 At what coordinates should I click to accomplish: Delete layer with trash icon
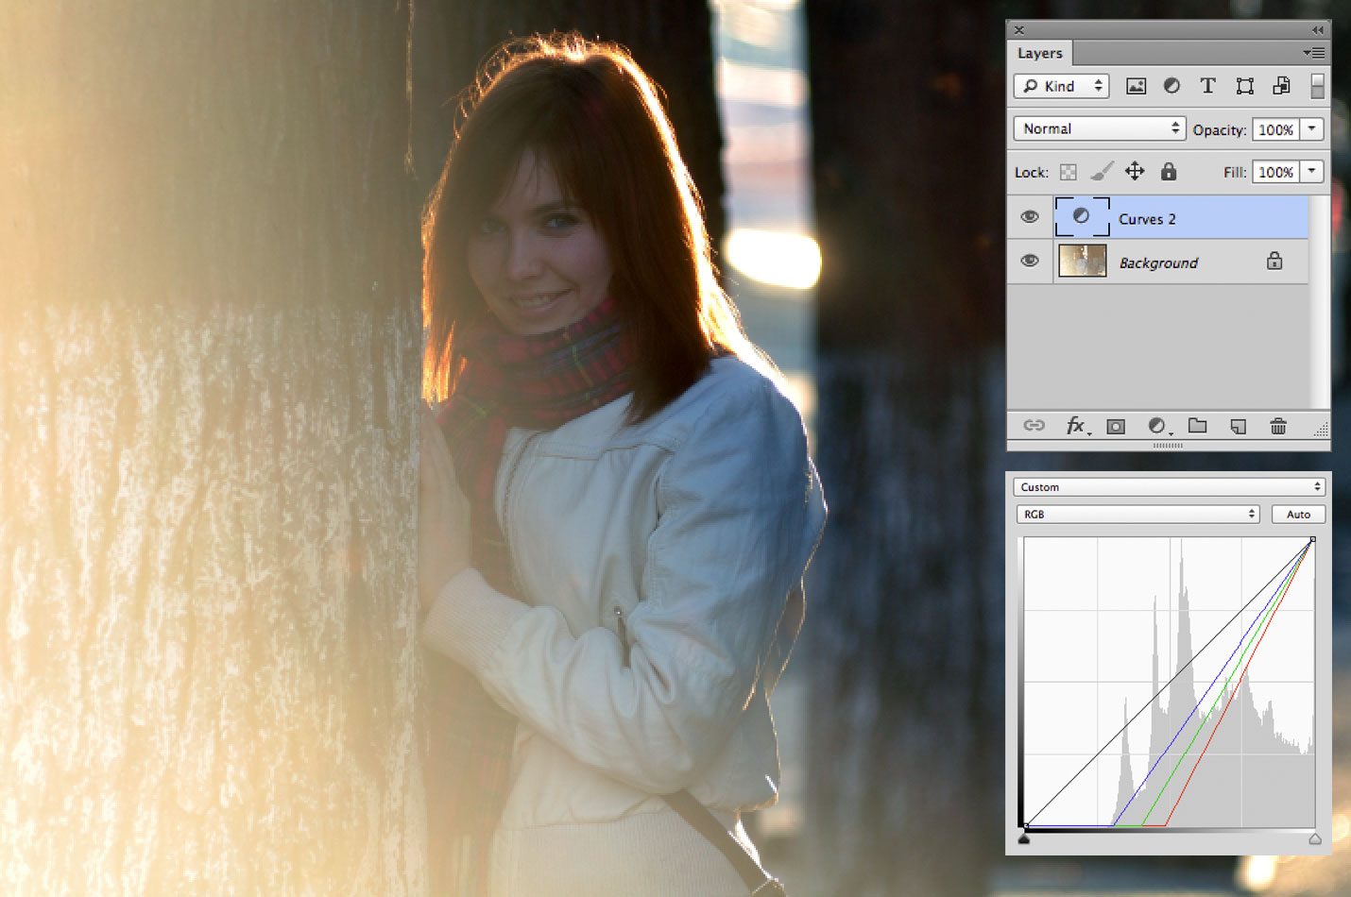(x=1277, y=427)
